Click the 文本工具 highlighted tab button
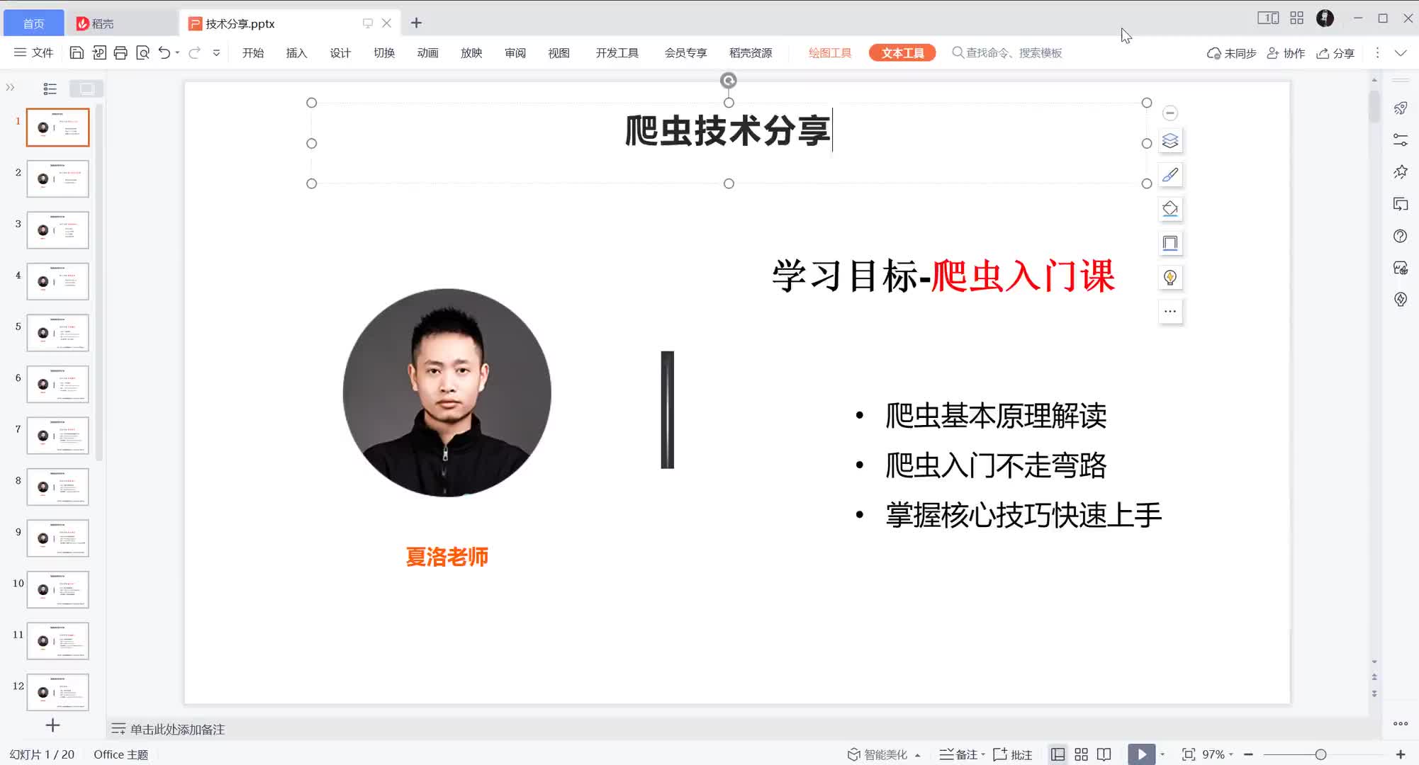 (x=902, y=53)
